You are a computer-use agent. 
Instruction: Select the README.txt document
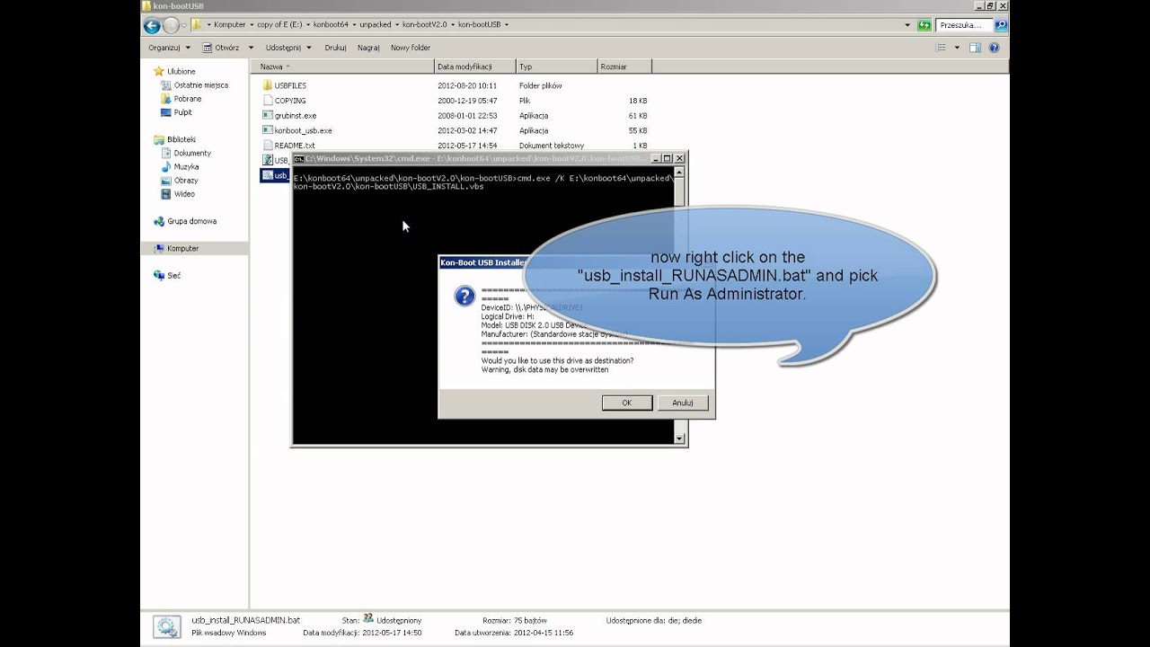click(288, 145)
